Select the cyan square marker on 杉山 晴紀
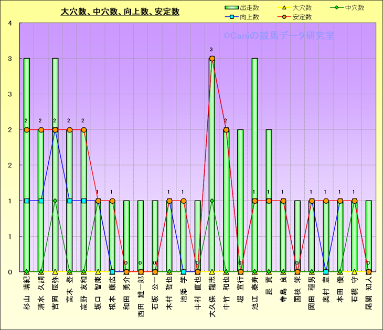 click(27, 201)
